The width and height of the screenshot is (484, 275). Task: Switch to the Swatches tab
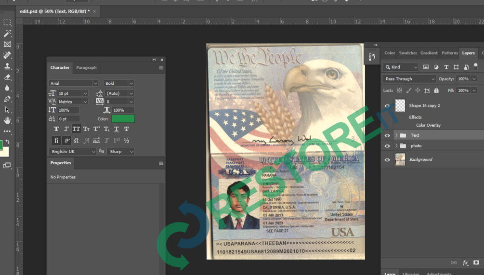[407, 53]
